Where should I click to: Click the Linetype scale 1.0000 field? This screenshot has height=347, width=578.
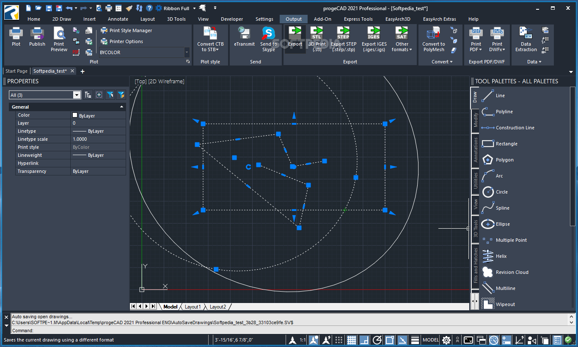pos(98,139)
